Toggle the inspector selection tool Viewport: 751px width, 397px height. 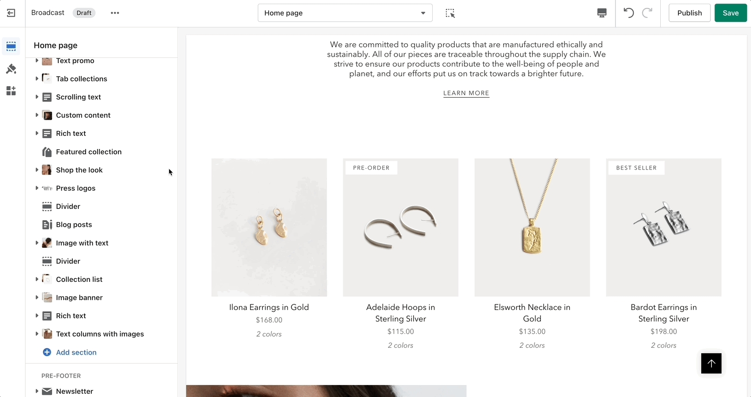[450, 13]
